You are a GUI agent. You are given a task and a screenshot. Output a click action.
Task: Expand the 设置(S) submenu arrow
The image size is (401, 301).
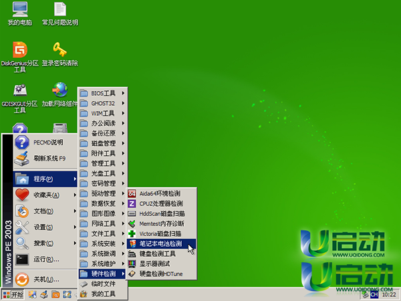[x=75, y=227]
